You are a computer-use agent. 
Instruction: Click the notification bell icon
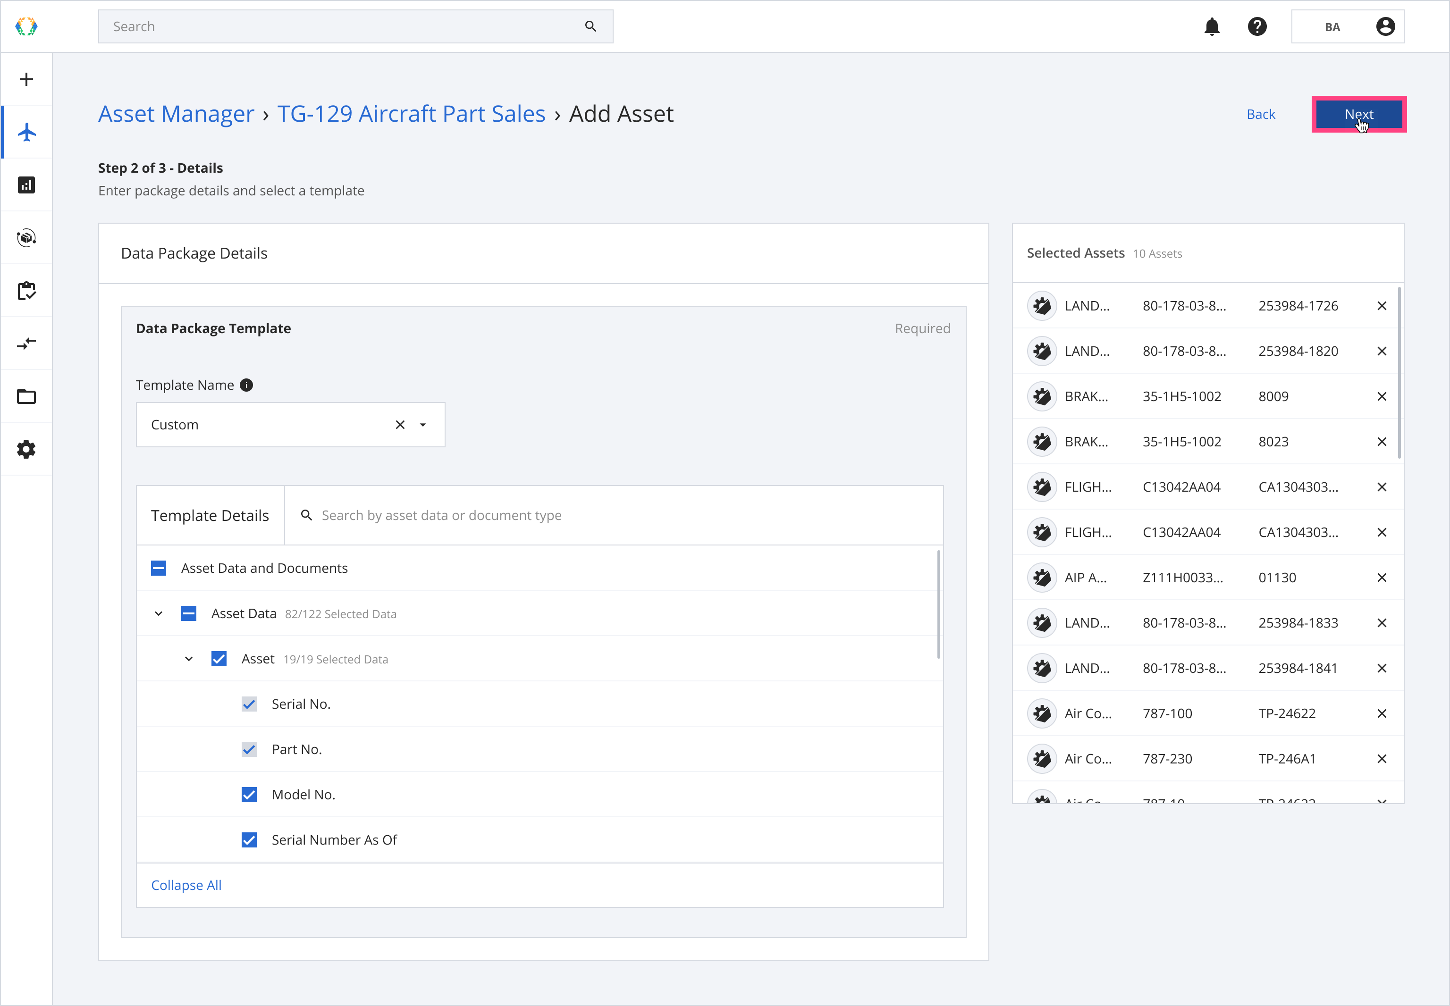pos(1212,26)
